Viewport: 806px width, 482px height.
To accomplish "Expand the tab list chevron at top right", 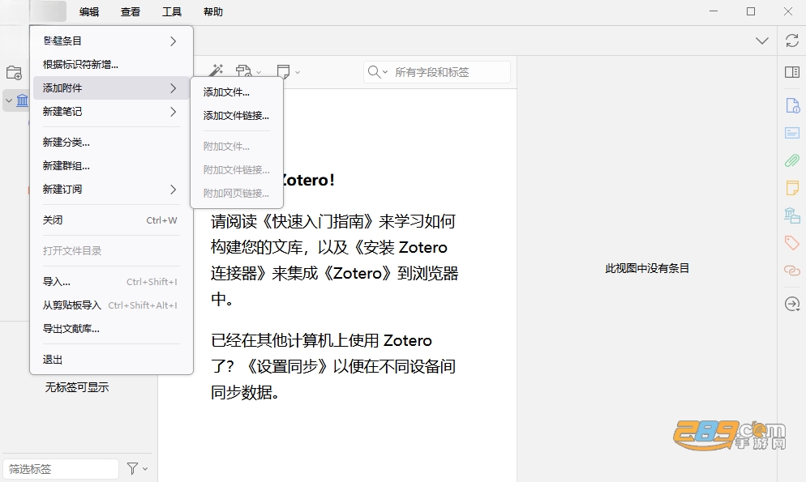I will [x=761, y=41].
